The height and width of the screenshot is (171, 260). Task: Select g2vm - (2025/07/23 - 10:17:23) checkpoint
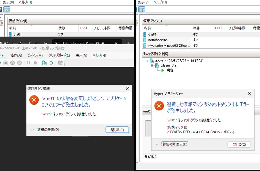(179, 61)
